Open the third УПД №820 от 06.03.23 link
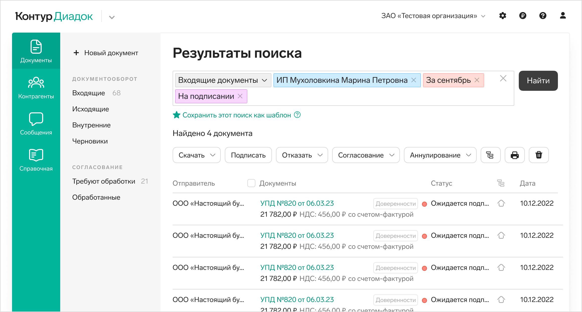The width and height of the screenshot is (582, 312). pyautogui.click(x=297, y=268)
